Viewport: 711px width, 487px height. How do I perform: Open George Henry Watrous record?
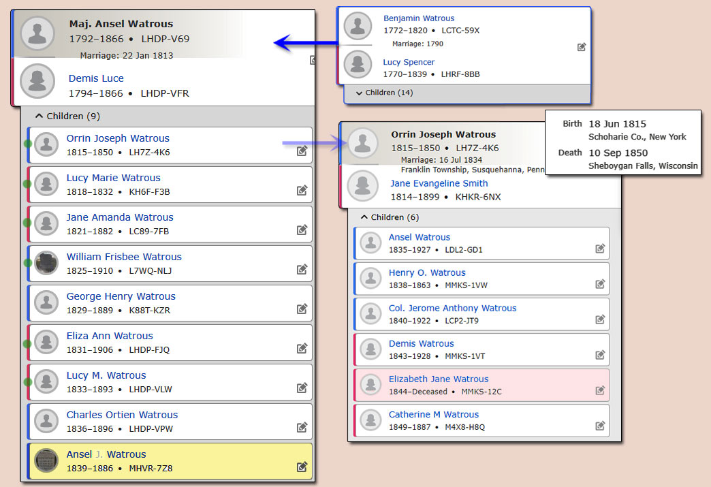(x=121, y=296)
